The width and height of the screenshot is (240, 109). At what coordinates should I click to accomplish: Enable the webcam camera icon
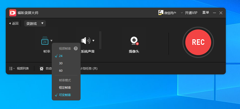(x=134, y=41)
